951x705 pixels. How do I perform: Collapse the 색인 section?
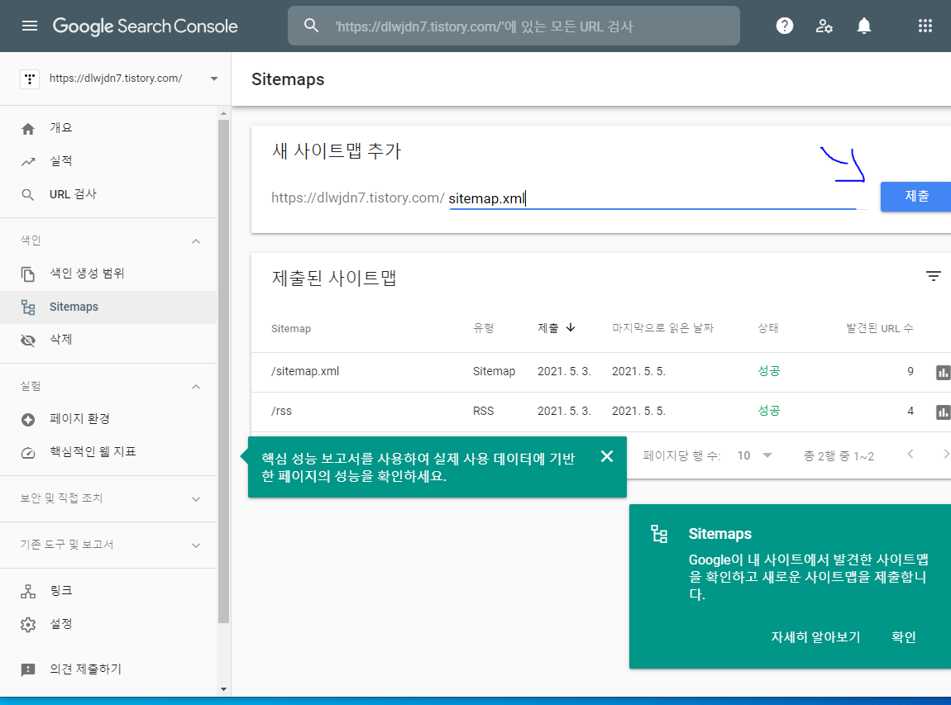[196, 241]
